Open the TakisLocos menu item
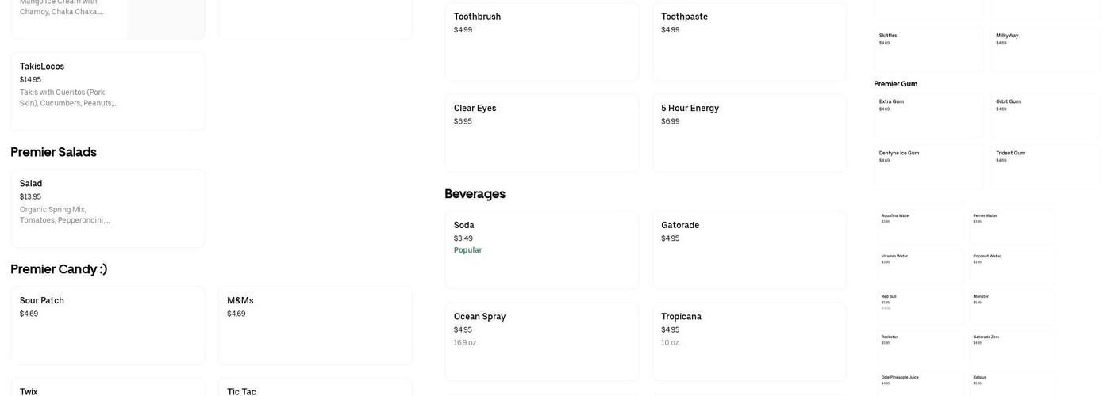 [x=107, y=91]
